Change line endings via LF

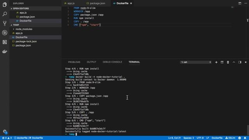(x=207, y=138)
